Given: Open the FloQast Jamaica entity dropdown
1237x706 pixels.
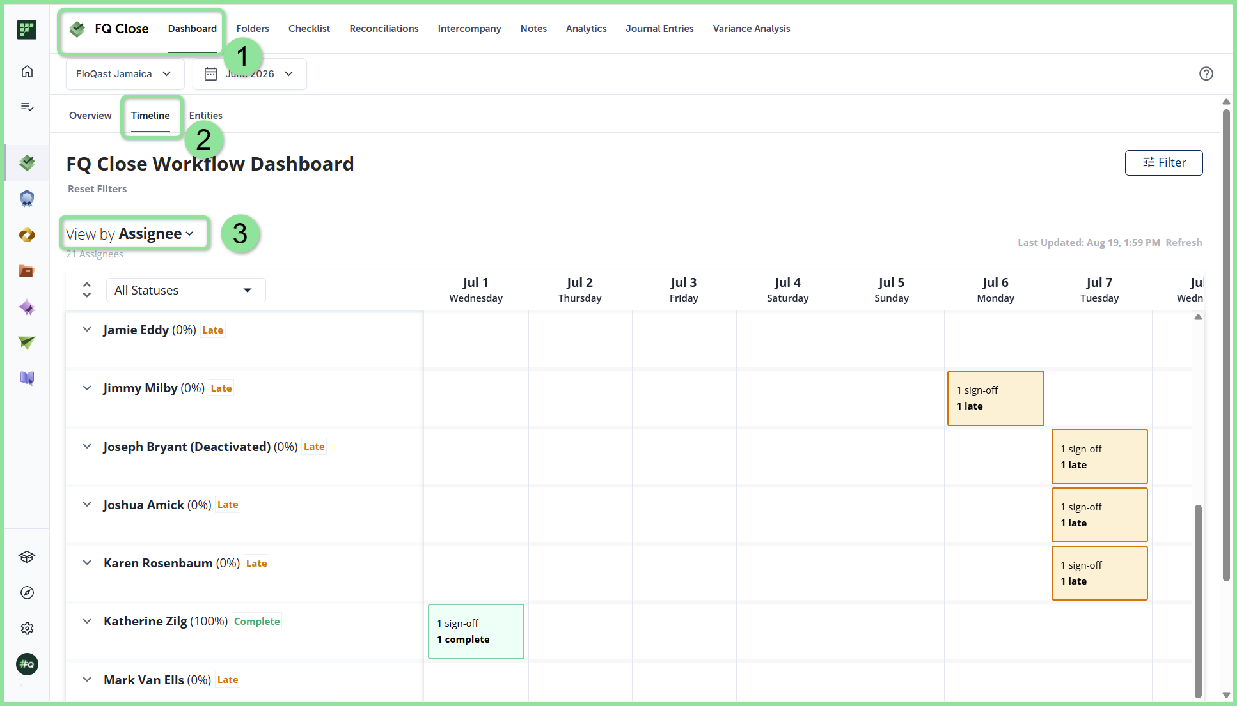Looking at the screenshot, I should point(125,74).
